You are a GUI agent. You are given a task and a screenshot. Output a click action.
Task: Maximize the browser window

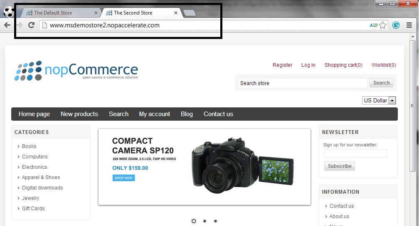392,4
